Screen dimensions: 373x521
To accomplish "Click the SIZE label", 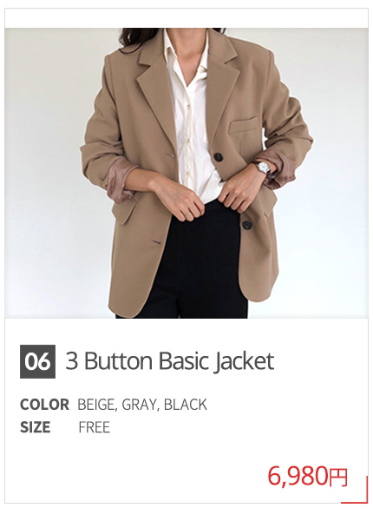I will 36,427.
